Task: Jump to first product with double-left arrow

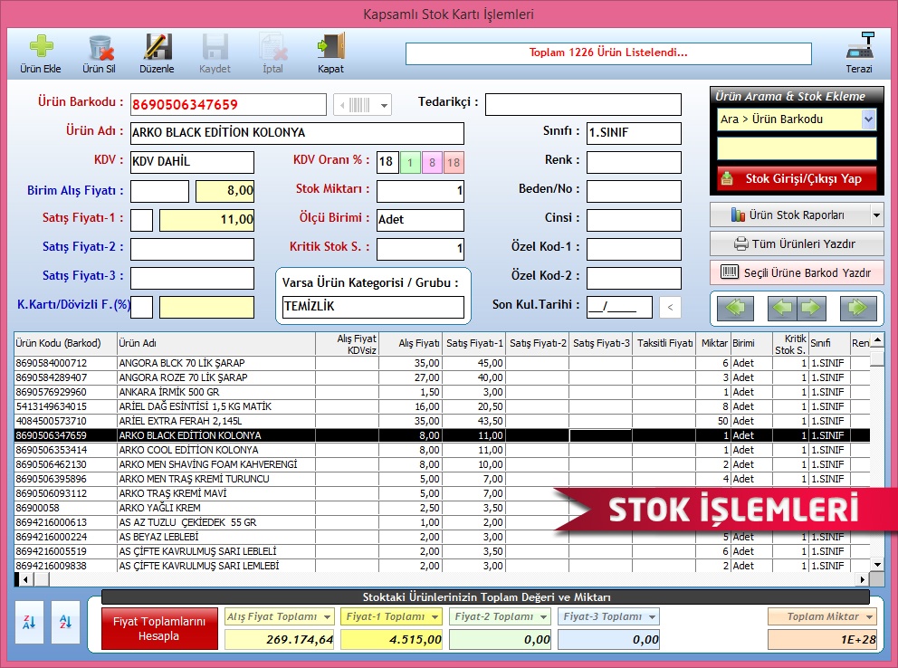Action: [x=735, y=308]
